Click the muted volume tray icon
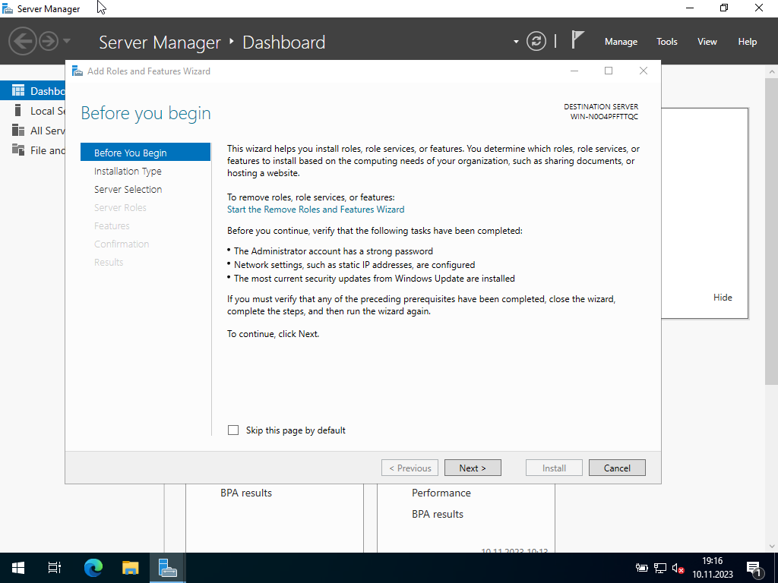The image size is (778, 583). click(678, 568)
